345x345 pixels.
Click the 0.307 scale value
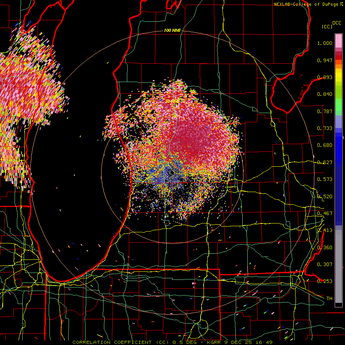(325, 264)
